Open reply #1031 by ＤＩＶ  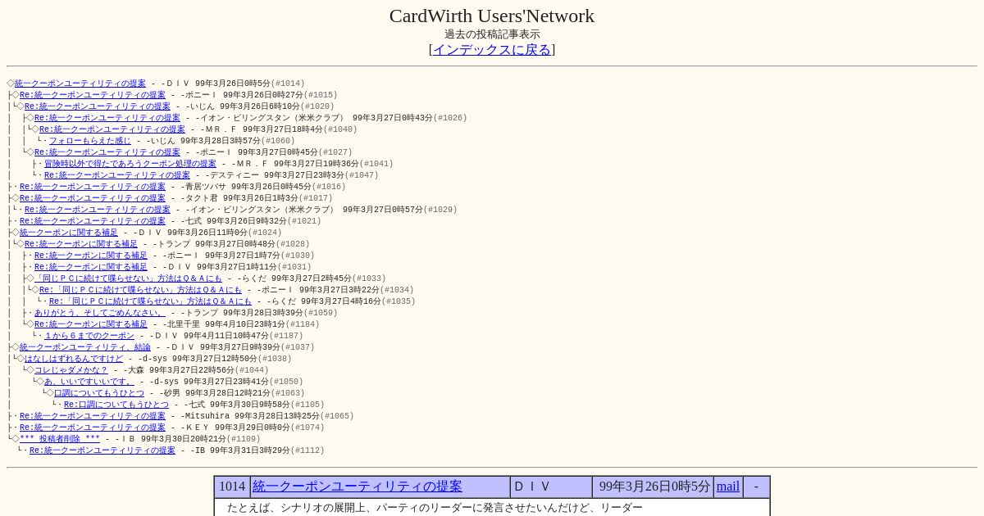(91, 267)
